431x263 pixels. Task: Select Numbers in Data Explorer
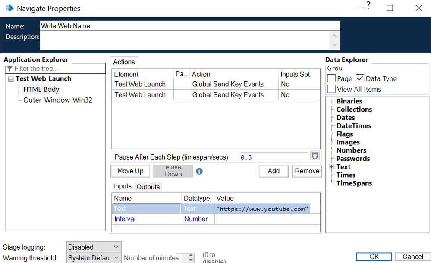[x=351, y=150]
